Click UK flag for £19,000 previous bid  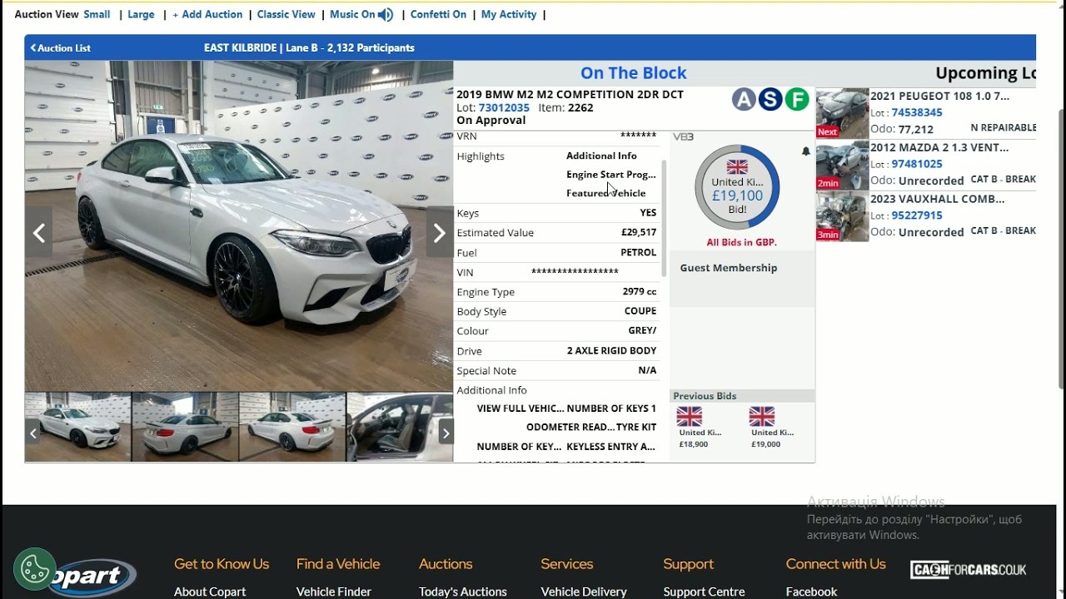(x=762, y=416)
